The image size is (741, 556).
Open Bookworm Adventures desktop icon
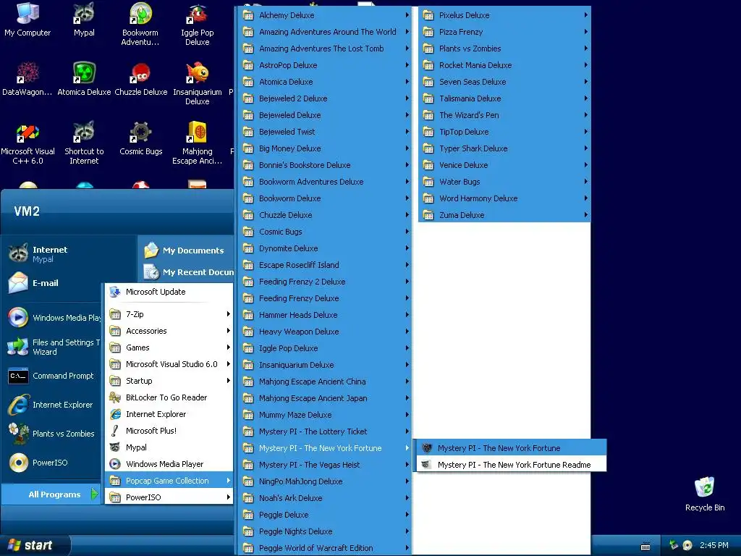click(140, 25)
